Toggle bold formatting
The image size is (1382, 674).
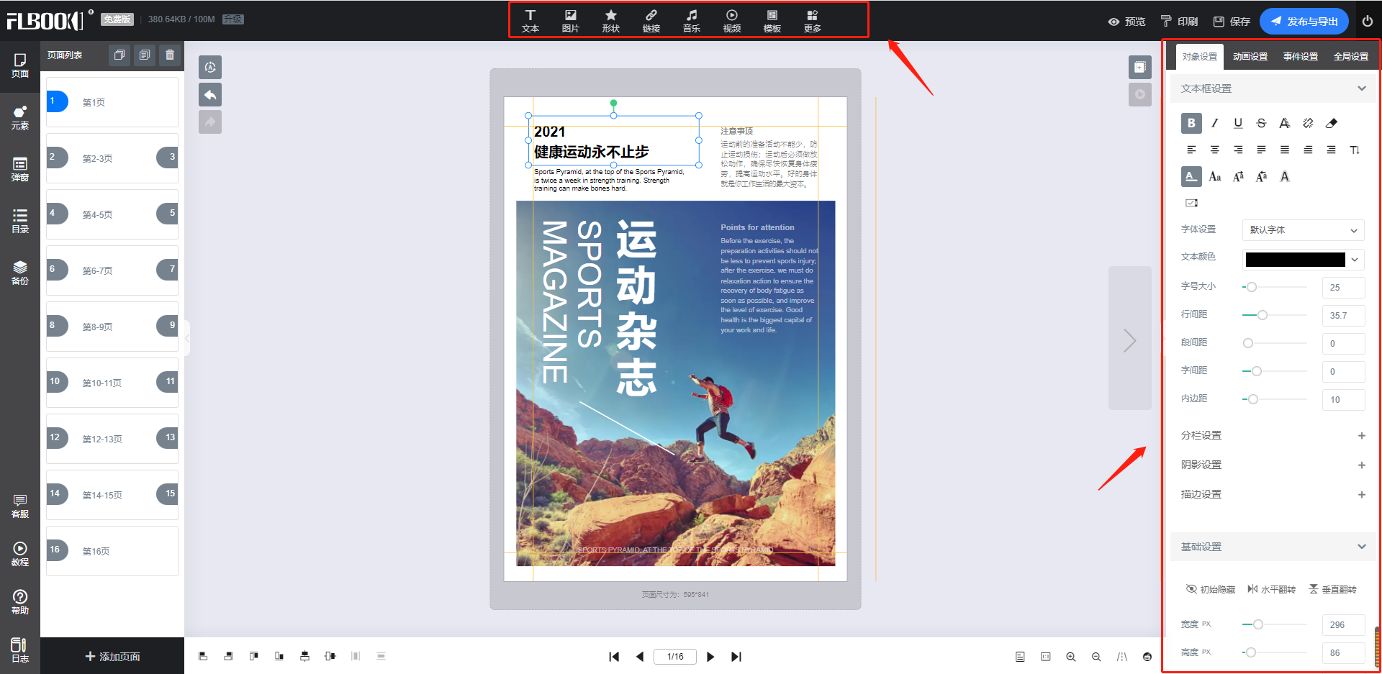(1191, 123)
